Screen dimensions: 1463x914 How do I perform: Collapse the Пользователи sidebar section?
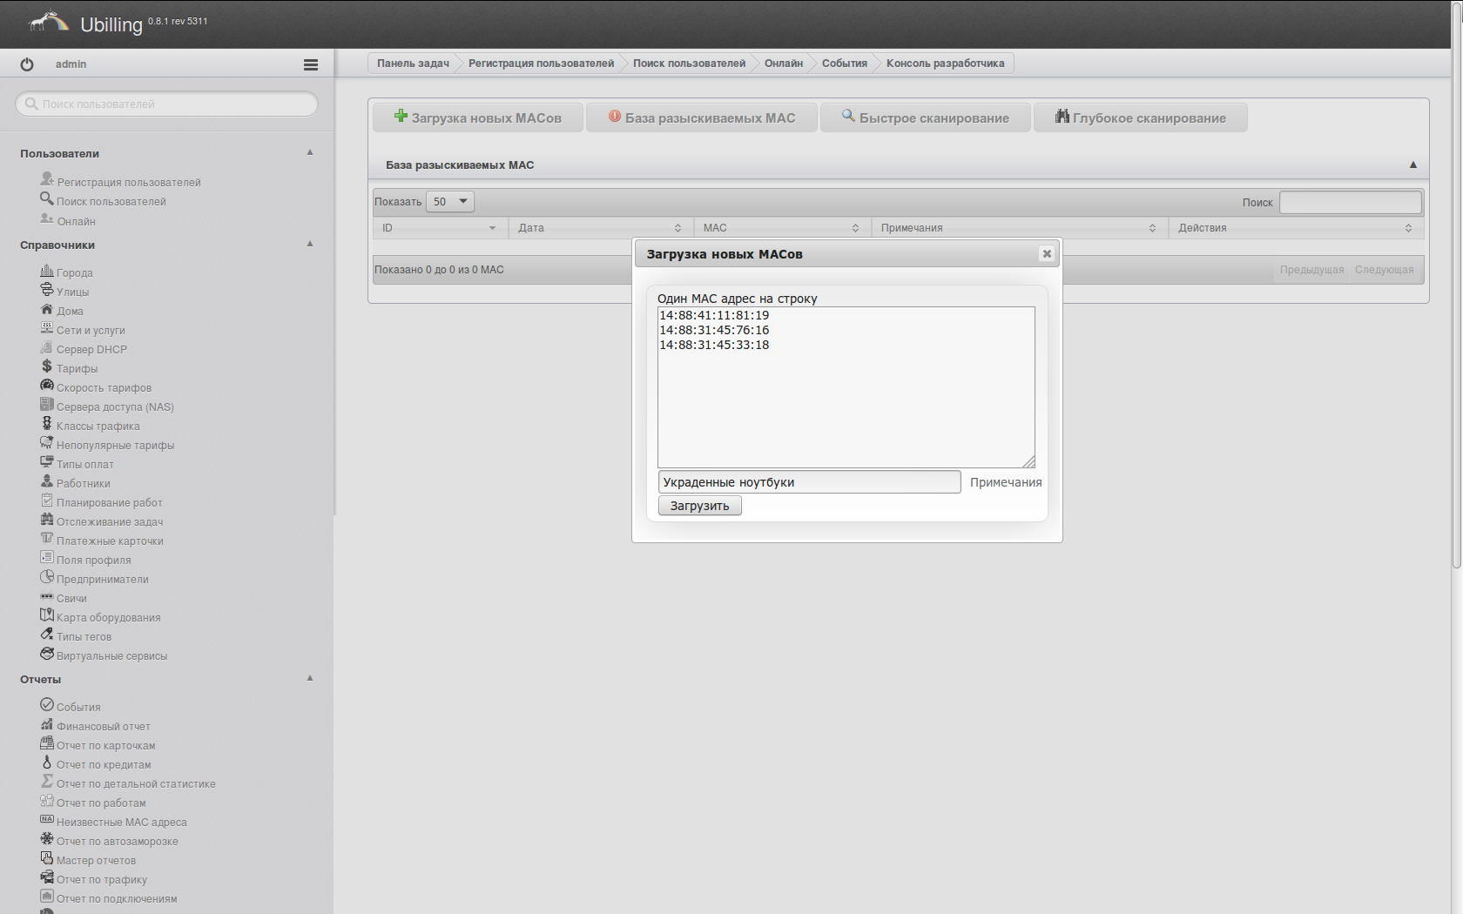pos(310,152)
